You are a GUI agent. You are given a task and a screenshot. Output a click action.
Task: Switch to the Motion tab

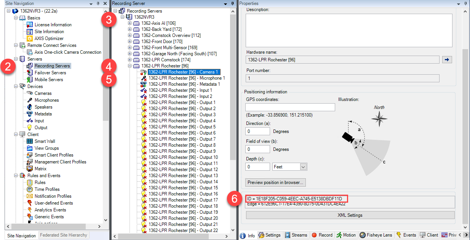[346, 235]
